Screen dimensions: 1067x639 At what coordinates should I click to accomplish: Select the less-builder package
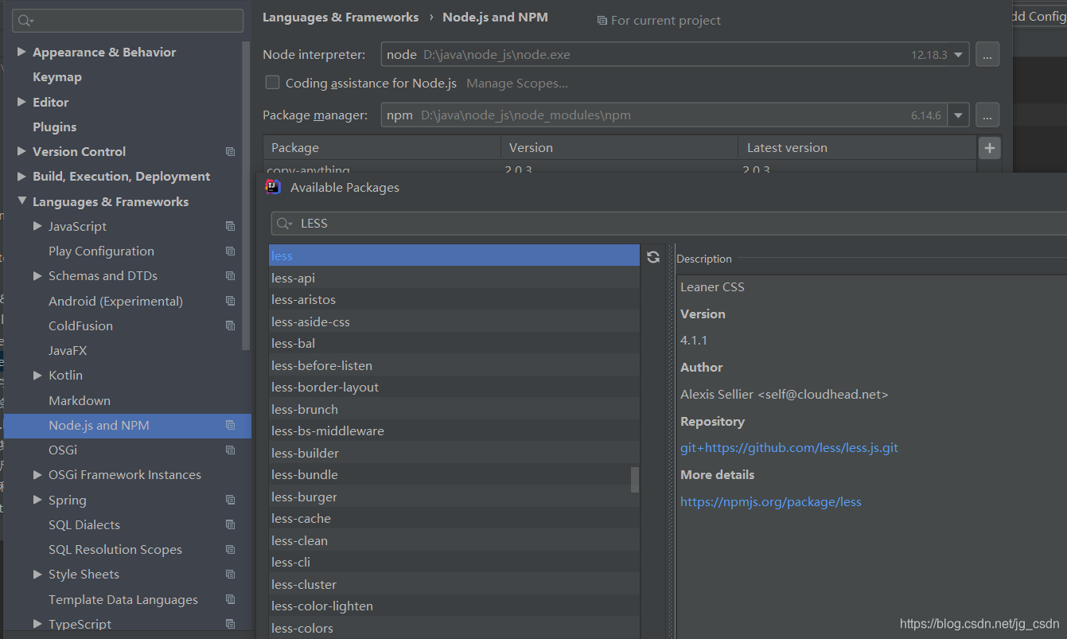click(454, 453)
